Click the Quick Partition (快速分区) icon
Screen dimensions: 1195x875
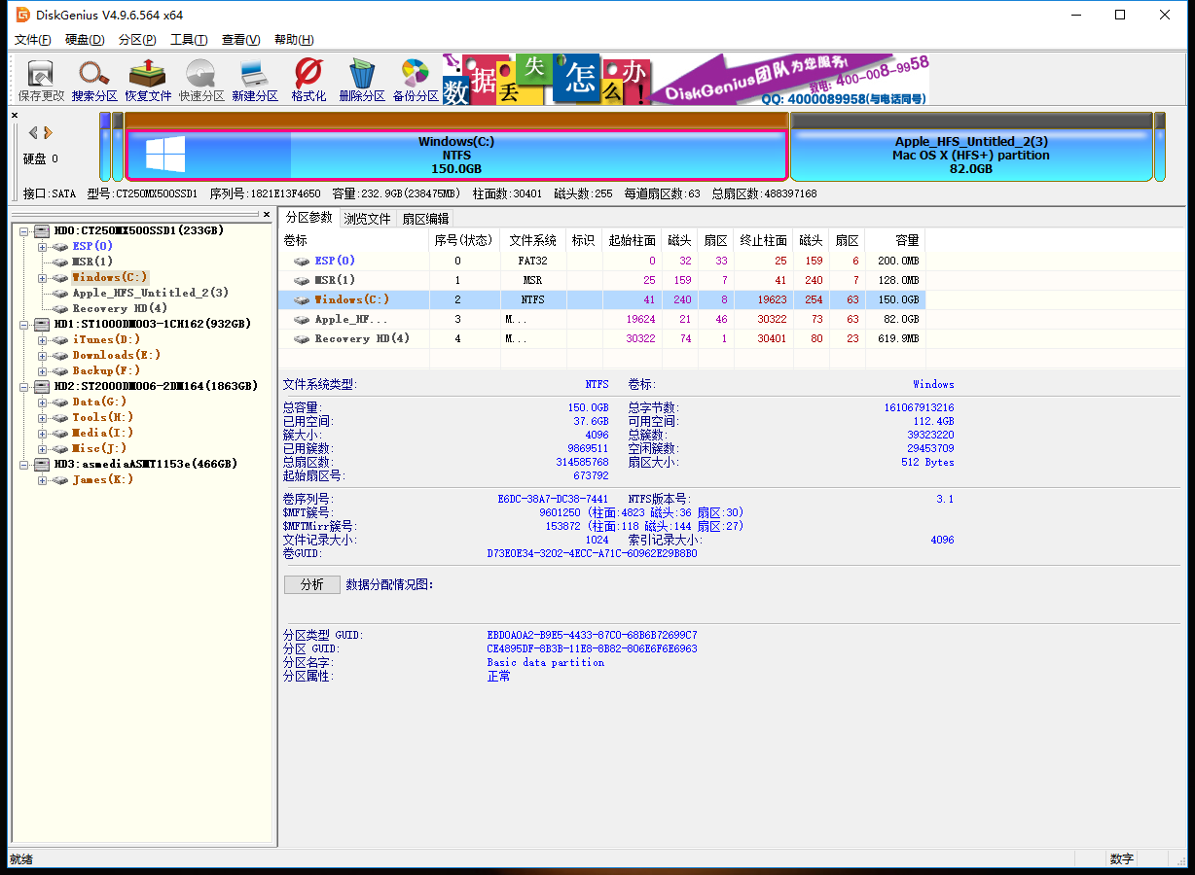coord(201,80)
